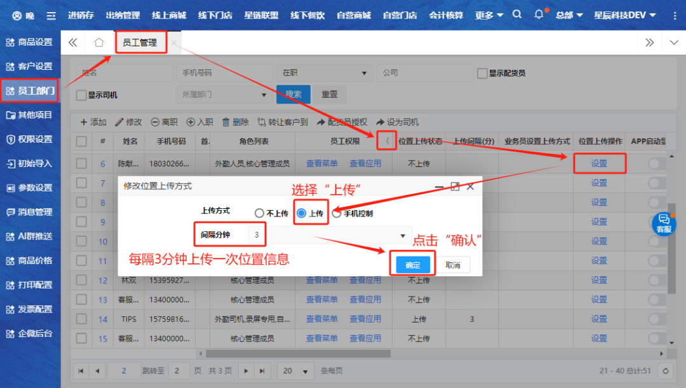The height and width of the screenshot is (388, 686).
Task: Tick the 显示司机 checkbox
Action: point(81,95)
